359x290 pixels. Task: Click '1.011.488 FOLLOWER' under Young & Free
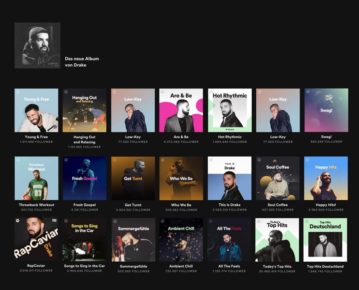point(36,142)
